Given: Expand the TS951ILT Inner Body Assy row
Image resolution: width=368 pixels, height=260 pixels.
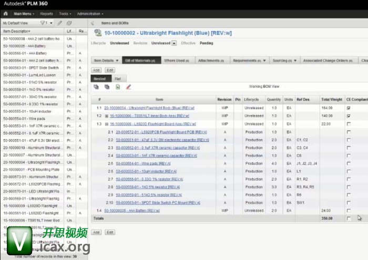Looking at the screenshot, I should pyautogui.click(x=107, y=116).
